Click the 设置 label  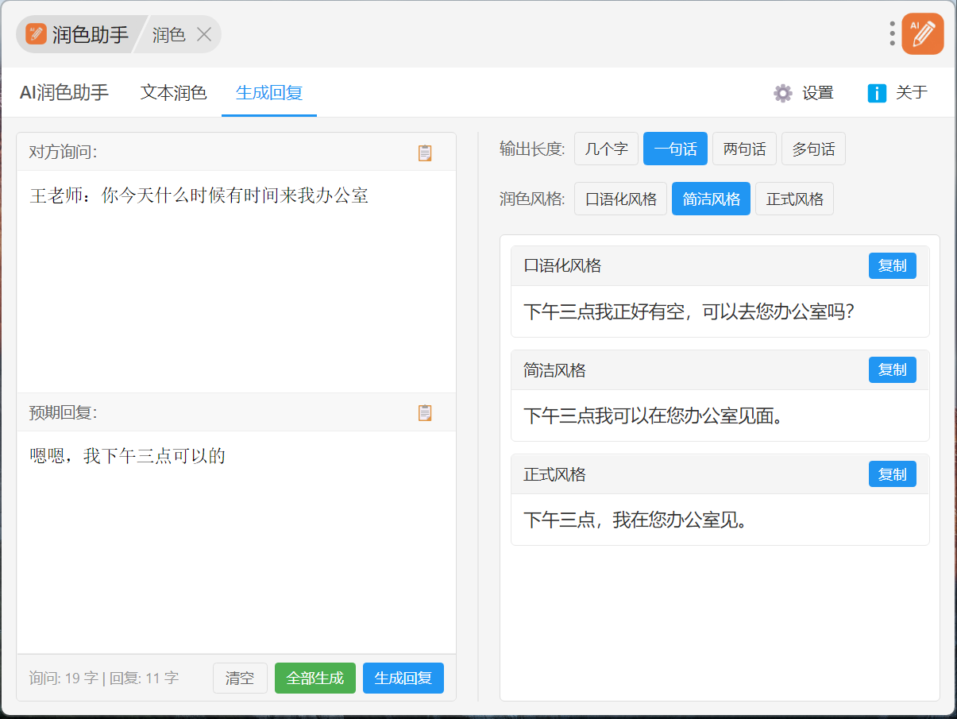click(x=817, y=93)
